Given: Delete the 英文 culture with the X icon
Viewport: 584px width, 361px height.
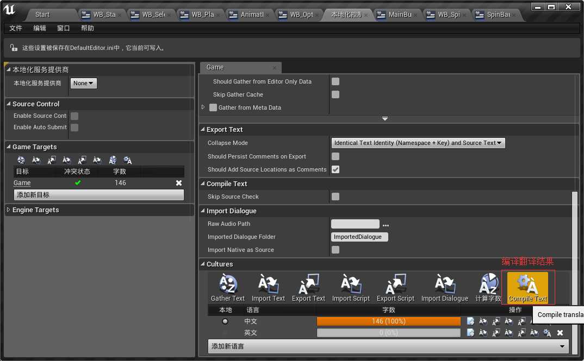Looking at the screenshot, I should tap(560, 333).
